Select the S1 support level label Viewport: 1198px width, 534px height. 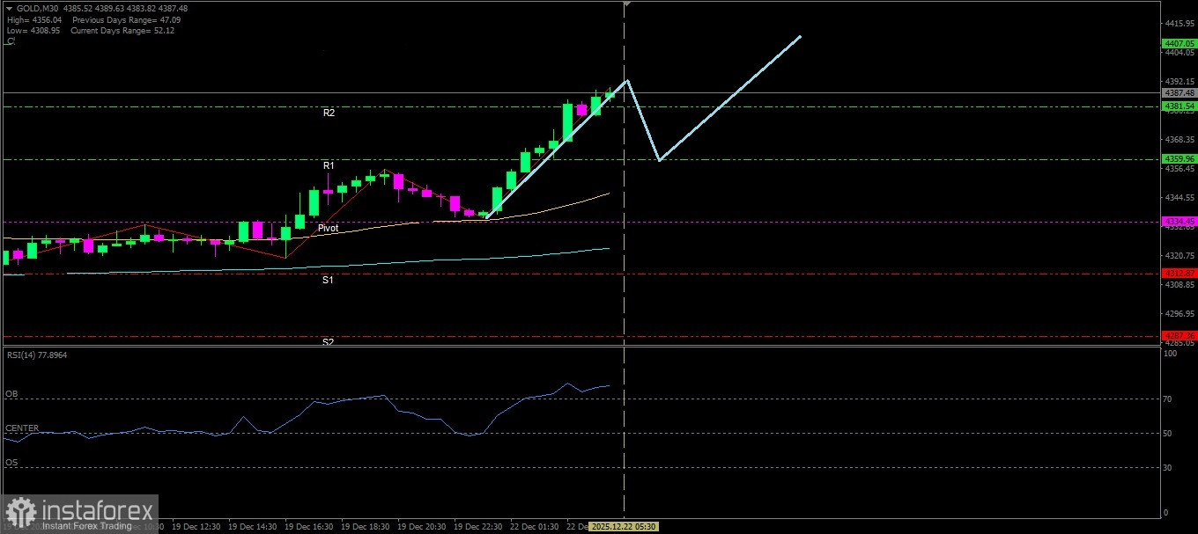tap(328, 280)
